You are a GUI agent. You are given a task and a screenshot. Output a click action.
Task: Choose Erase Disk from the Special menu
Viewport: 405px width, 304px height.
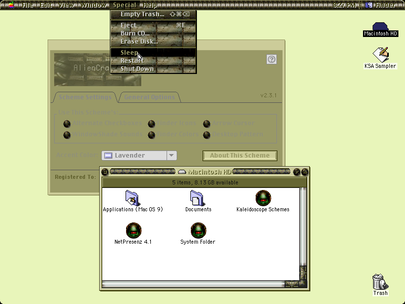(153, 42)
